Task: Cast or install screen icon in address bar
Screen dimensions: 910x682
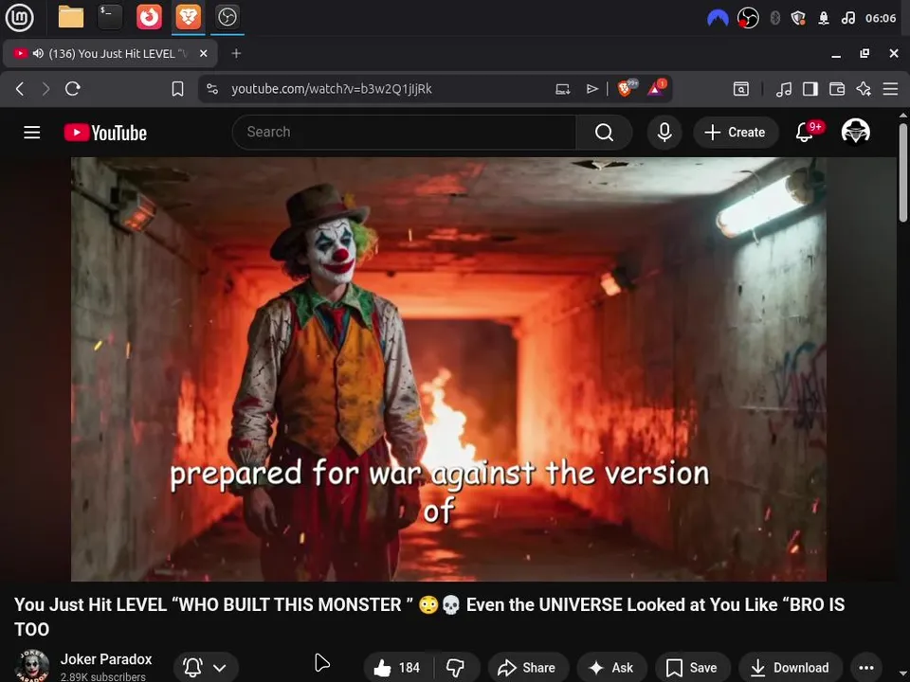Action: (x=562, y=89)
